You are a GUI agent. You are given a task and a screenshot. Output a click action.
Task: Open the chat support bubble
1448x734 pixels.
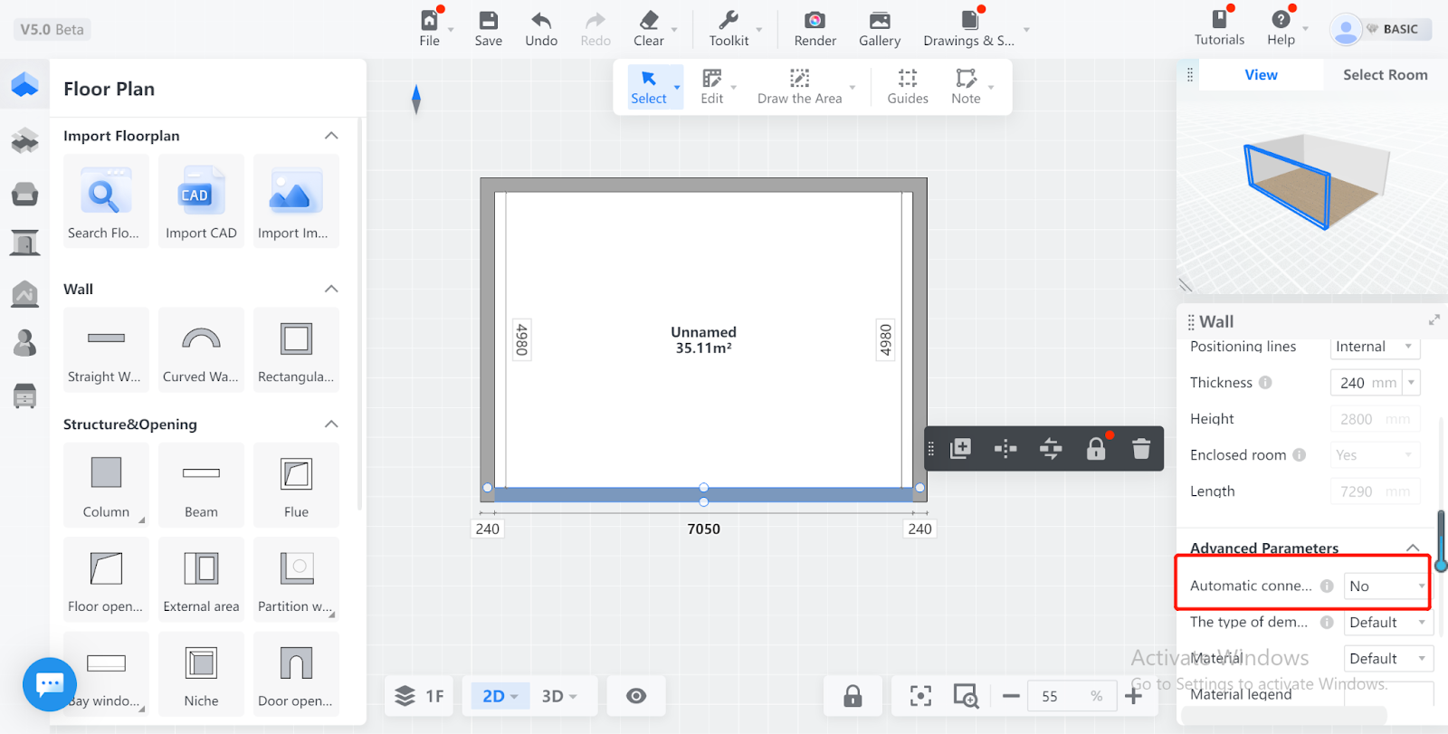49,684
